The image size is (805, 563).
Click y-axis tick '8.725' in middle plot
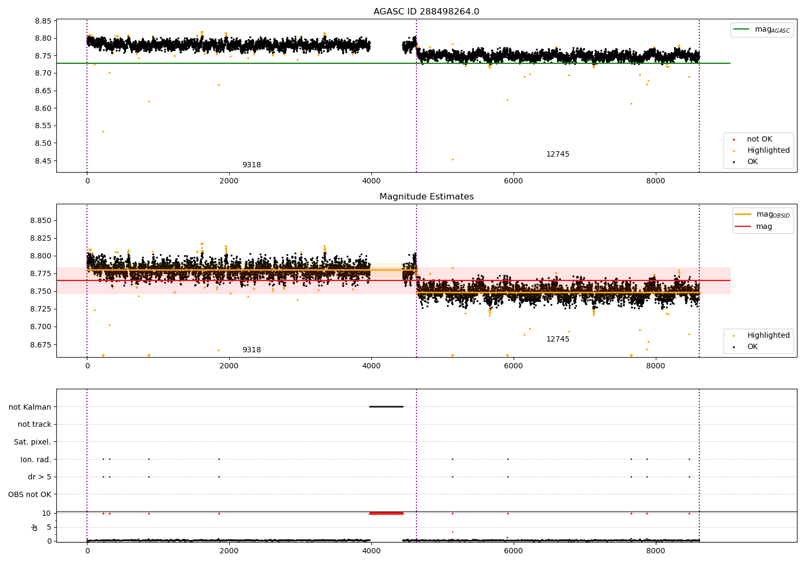click(x=41, y=309)
